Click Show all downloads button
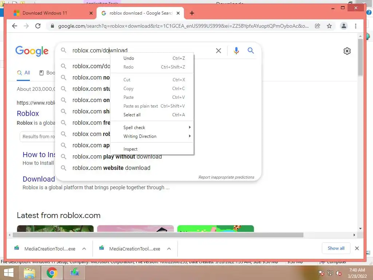Viewport: 373px width, 280px height. click(336, 248)
